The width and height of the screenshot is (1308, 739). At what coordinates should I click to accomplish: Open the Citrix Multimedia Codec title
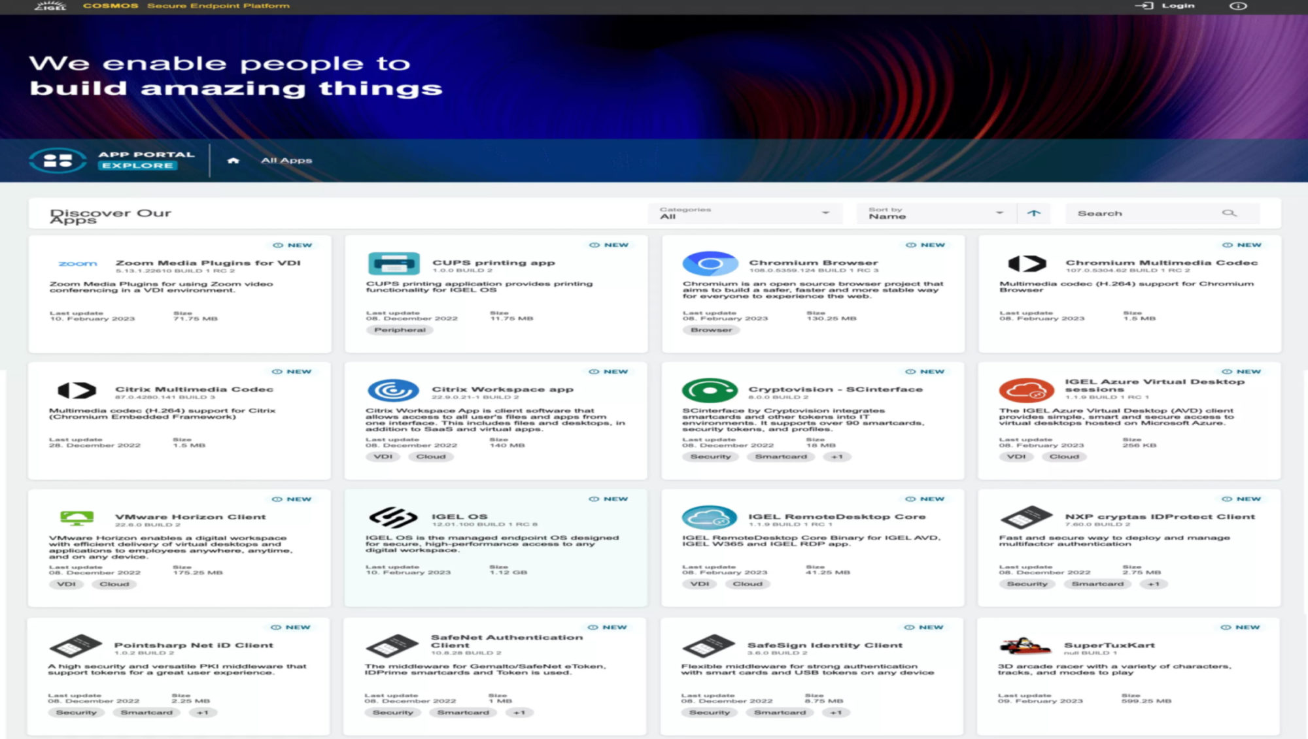tap(194, 389)
